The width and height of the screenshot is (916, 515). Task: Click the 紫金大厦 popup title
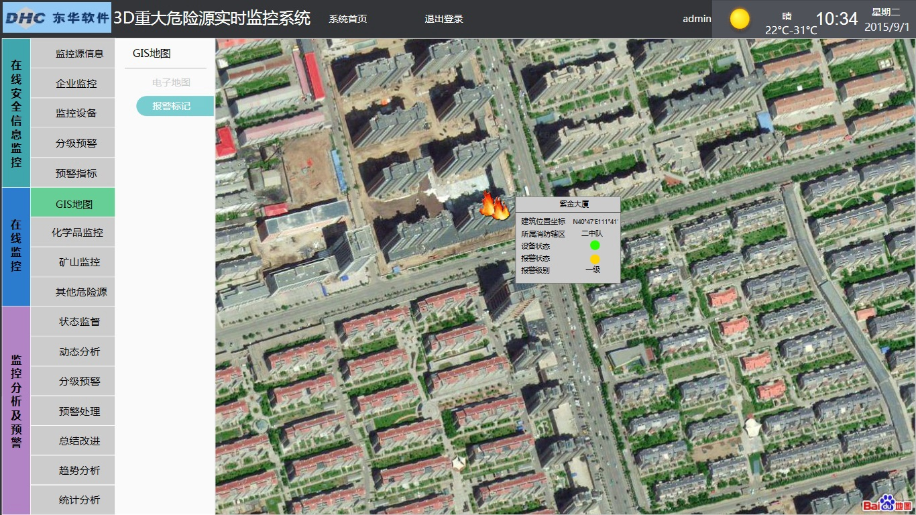click(568, 205)
